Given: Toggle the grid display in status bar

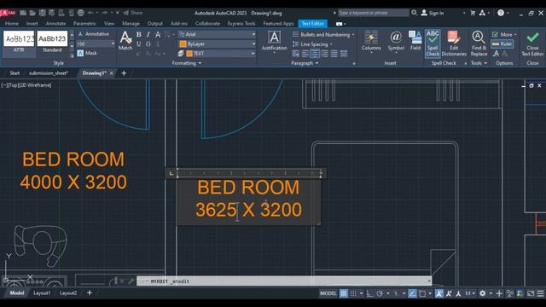Looking at the screenshot, I should (x=344, y=293).
